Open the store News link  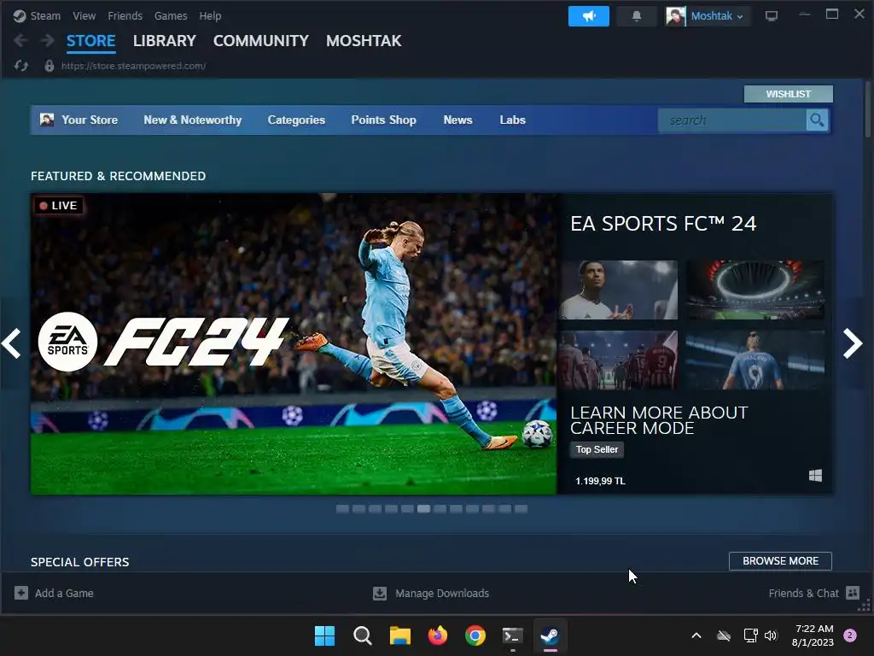457,120
